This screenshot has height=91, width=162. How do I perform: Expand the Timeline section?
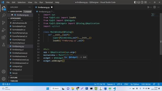[x=20, y=81]
